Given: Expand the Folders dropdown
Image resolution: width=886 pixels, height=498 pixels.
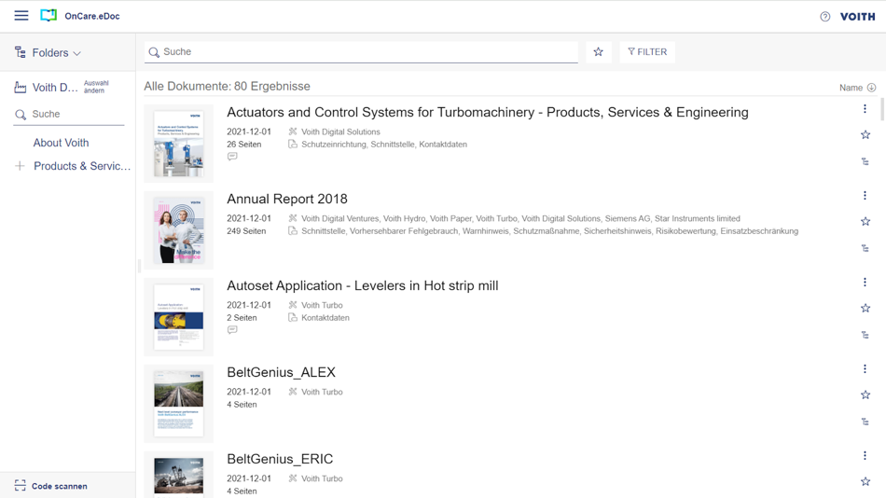Looking at the screenshot, I should coord(57,52).
